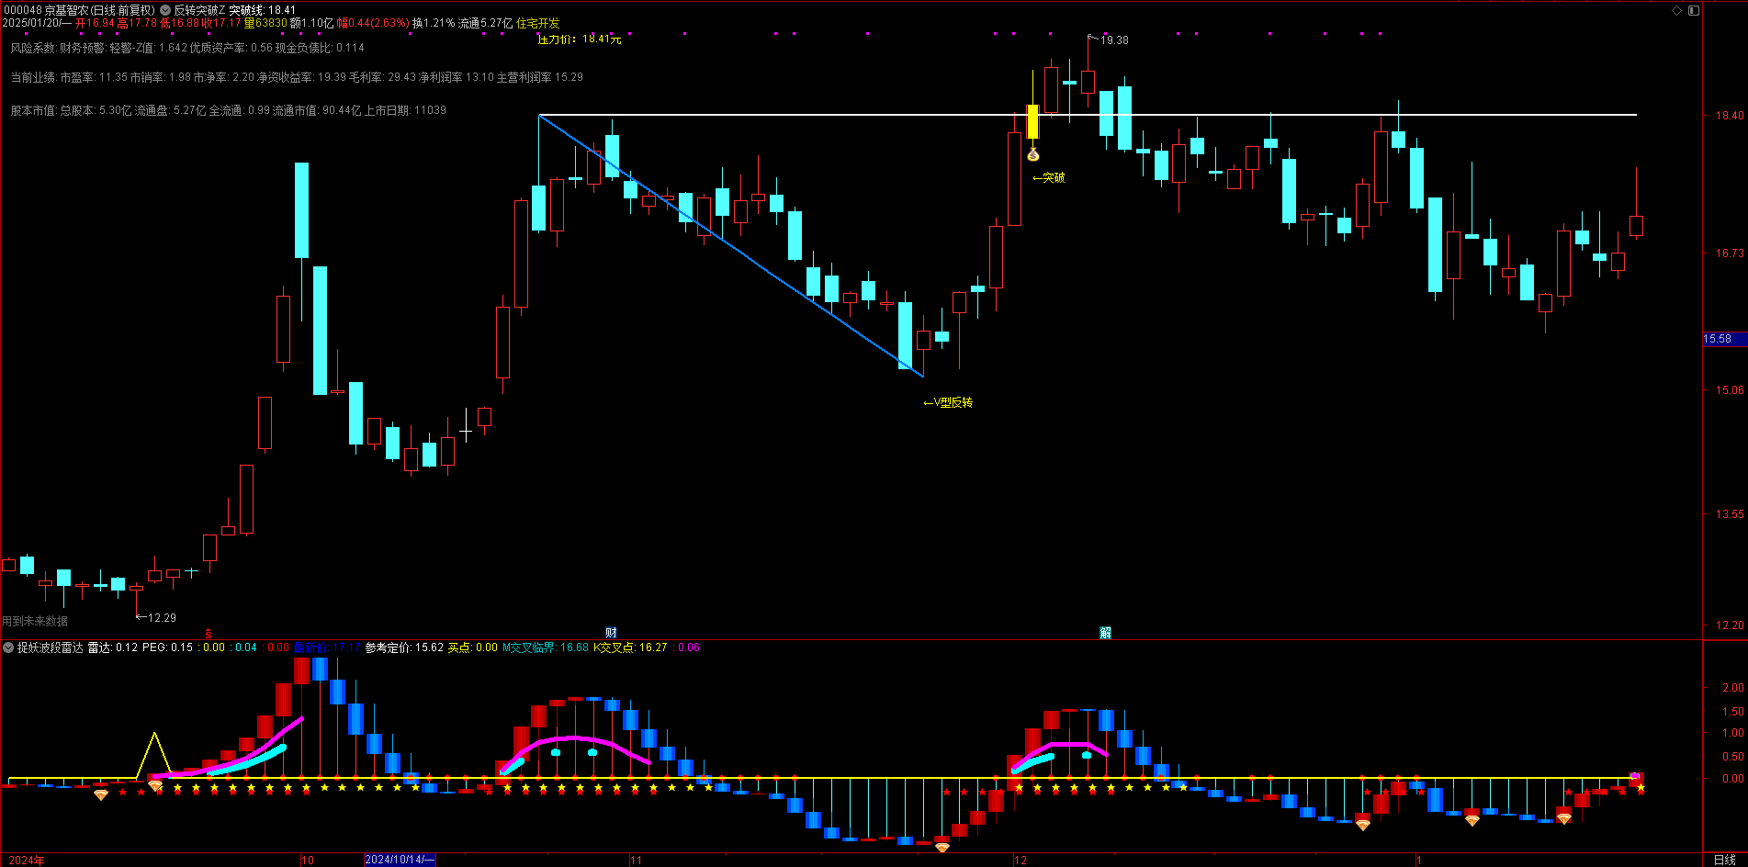
Task: Click the month 11 label on time axis
Action: click(636, 861)
